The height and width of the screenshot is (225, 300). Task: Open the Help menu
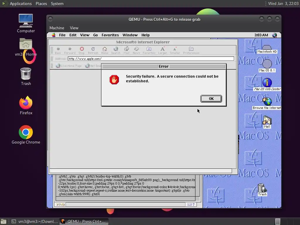[x=145, y=35]
